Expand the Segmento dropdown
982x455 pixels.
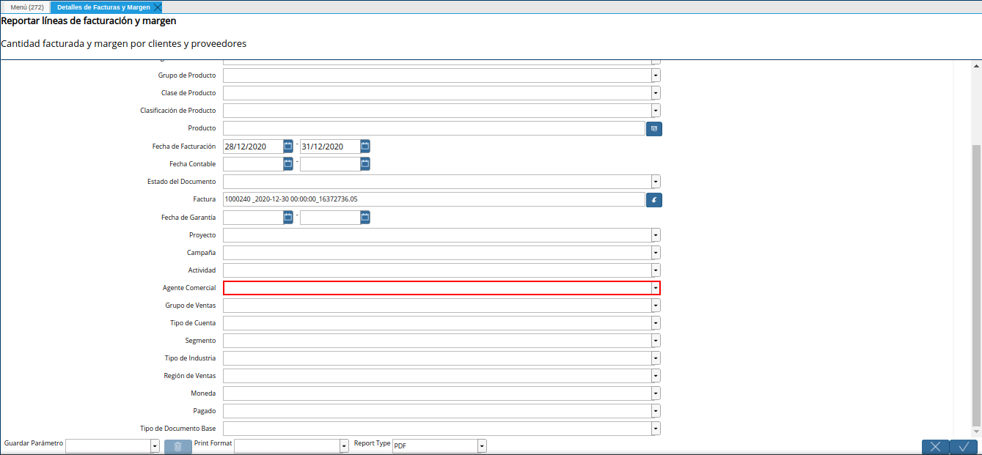[x=656, y=341]
